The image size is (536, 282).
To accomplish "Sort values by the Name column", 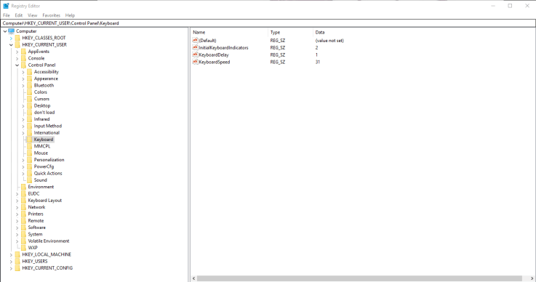I will (229, 33).
